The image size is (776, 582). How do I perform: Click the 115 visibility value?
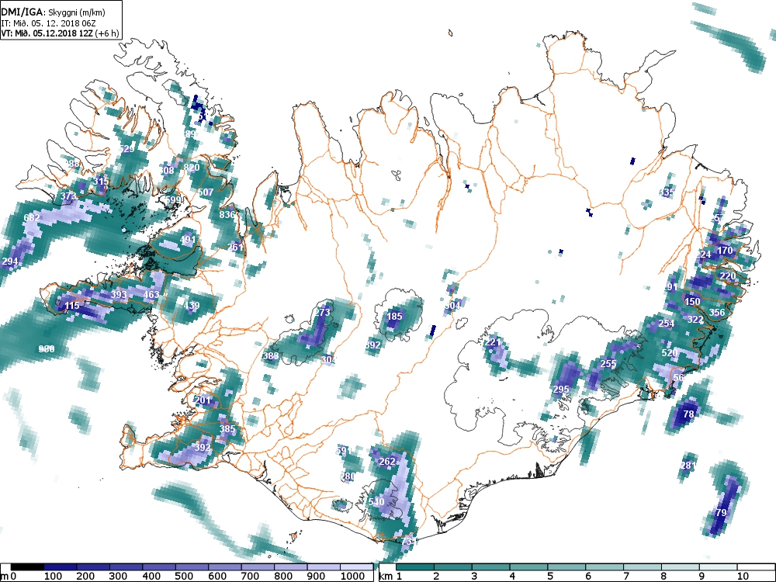click(71, 306)
